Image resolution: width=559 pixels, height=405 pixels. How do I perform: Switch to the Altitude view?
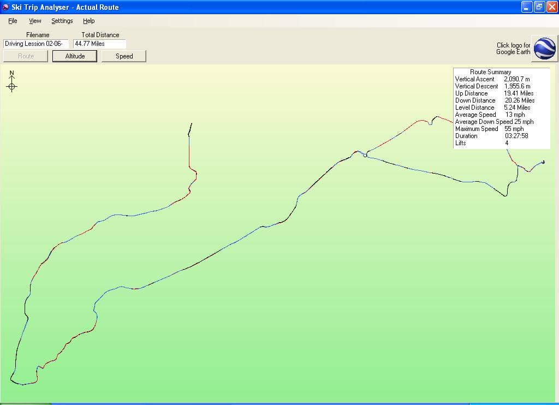click(75, 56)
